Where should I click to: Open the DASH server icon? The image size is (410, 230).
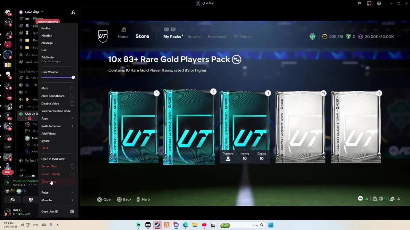tap(8, 65)
